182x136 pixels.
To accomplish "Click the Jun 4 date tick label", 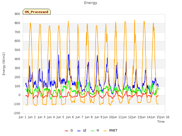I will [x=51, y=117].
